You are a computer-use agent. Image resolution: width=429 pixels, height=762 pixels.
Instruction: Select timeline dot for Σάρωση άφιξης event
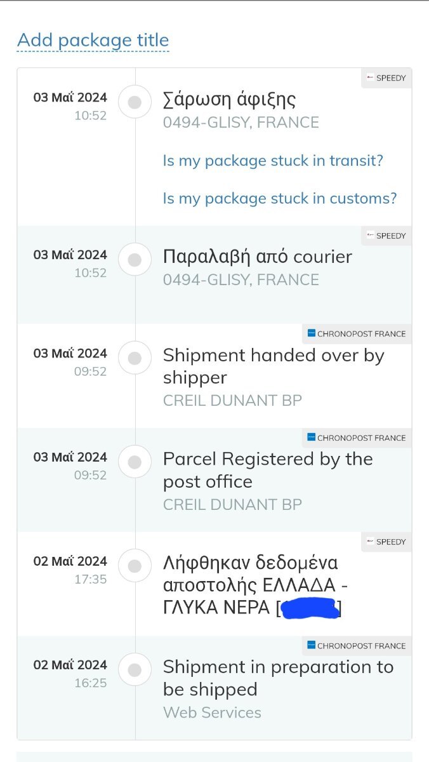(135, 102)
